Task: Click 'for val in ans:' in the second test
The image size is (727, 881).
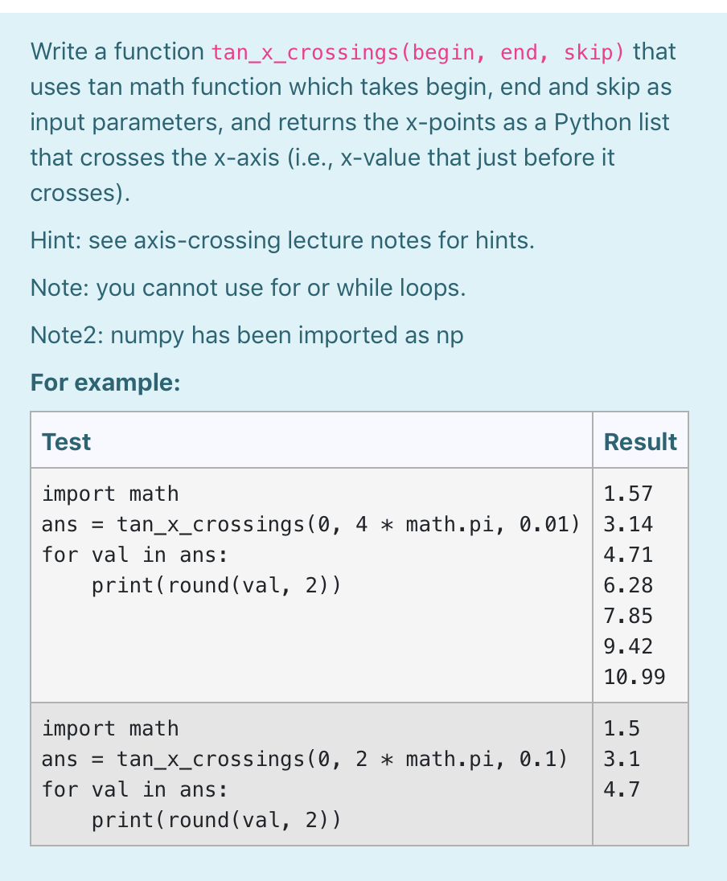Action: click(x=135, y=789)
